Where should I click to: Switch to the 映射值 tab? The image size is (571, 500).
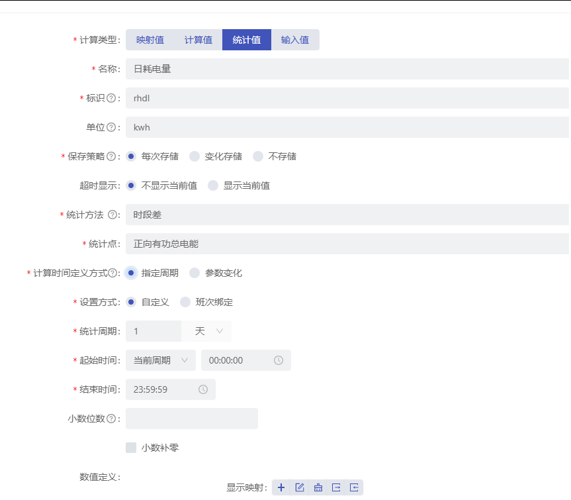click(x=149, y=40)
